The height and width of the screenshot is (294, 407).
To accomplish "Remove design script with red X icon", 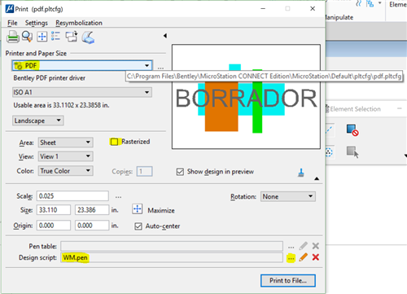I will tap(315, 257).
